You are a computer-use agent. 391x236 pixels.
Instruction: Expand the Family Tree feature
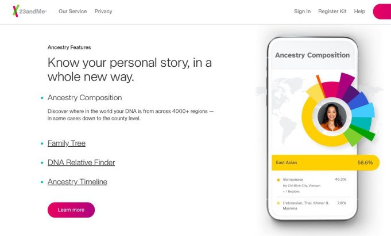pos(67,143)
